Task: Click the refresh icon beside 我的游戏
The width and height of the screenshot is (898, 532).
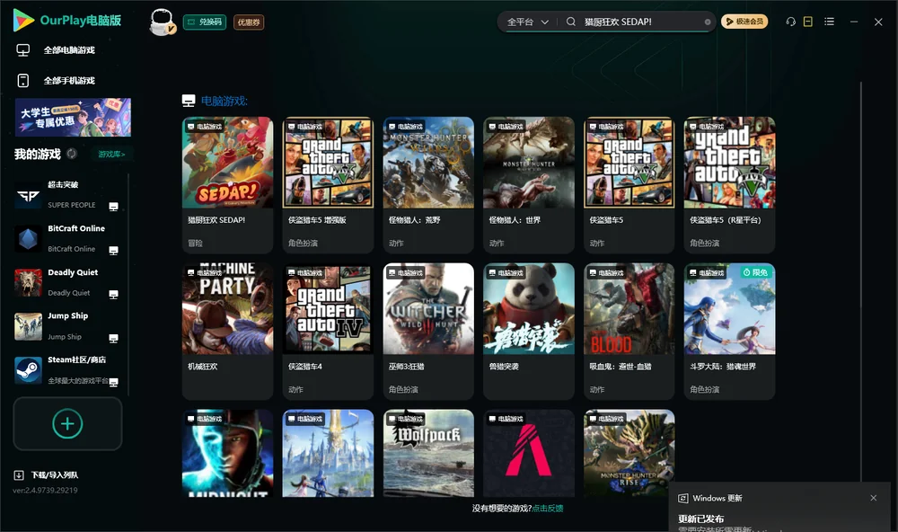Action: click(72, 154)
